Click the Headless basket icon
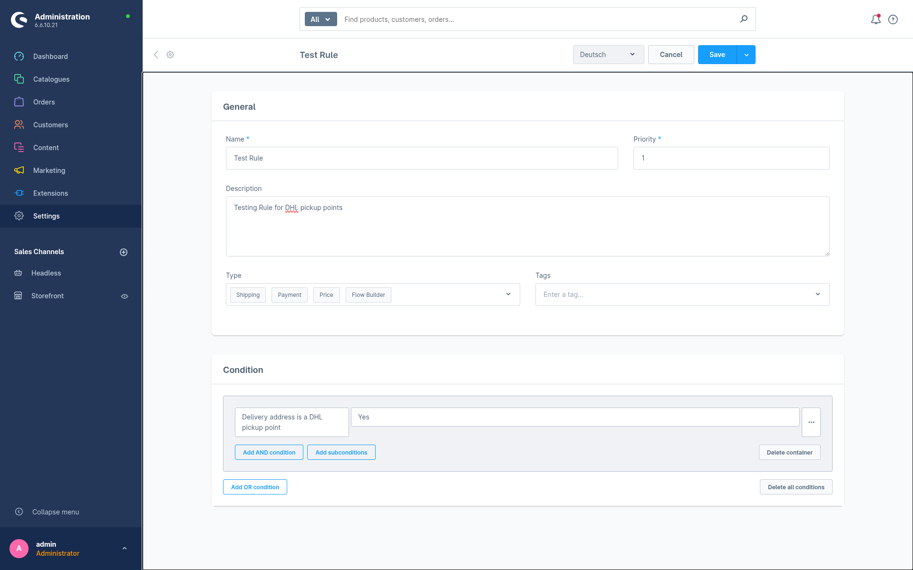The height and width of the screenshot is (570, 913). point(18,273)
